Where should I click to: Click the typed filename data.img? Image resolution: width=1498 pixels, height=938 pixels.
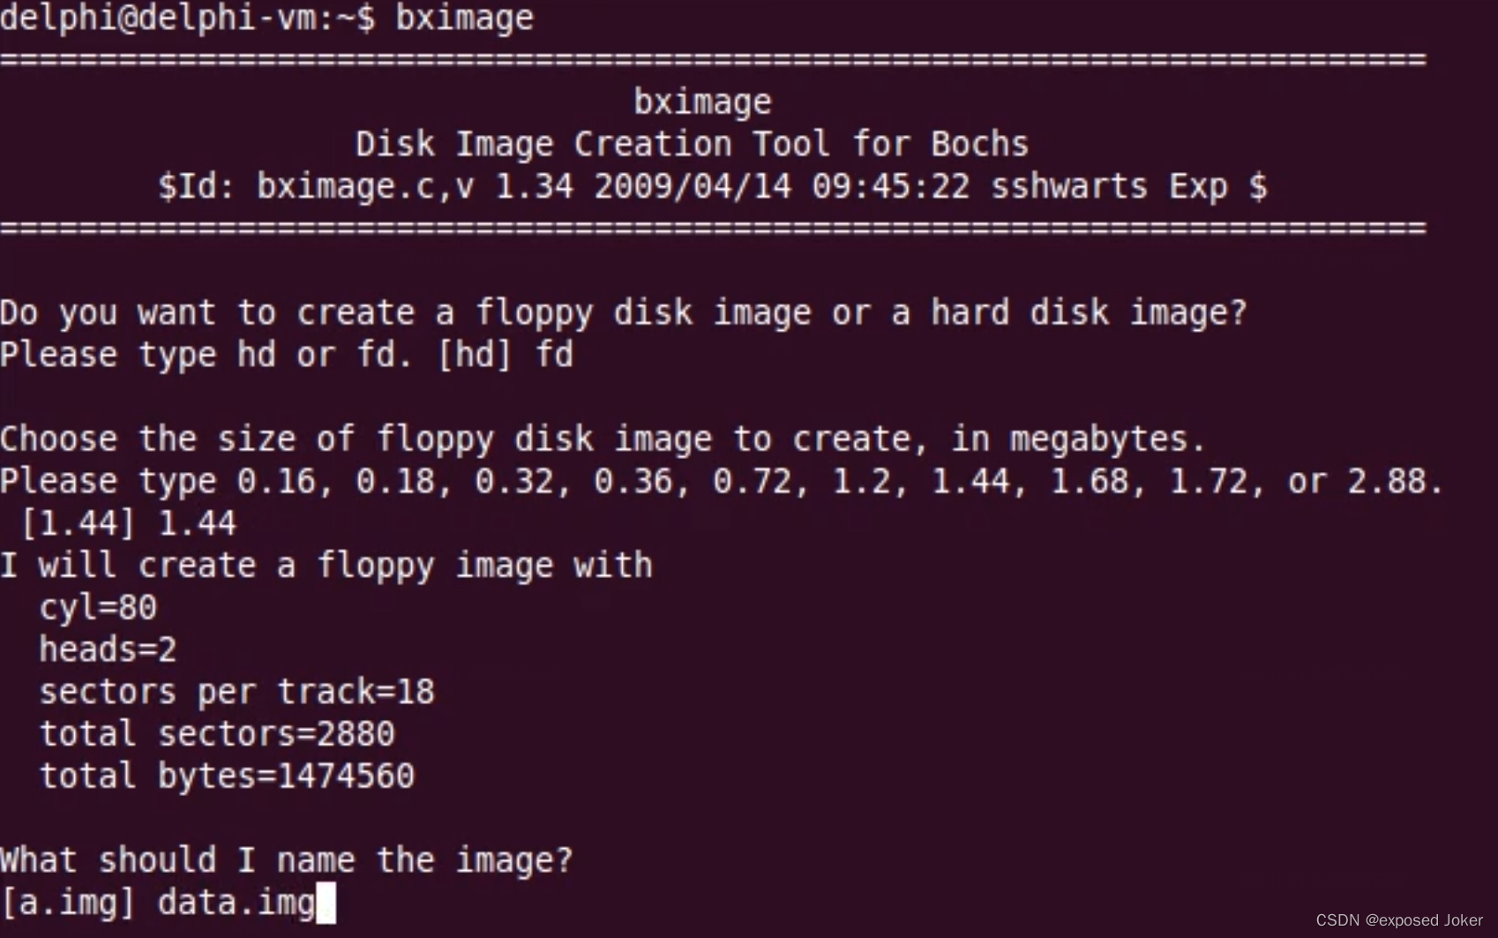point(236,903)
